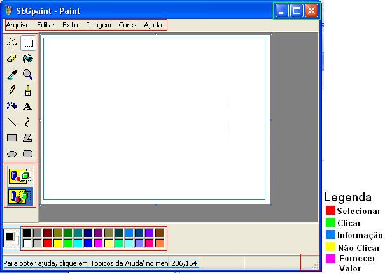Set opaque selection mode option
This screenshot has height=274, width=385.
(x=20, y=176)
